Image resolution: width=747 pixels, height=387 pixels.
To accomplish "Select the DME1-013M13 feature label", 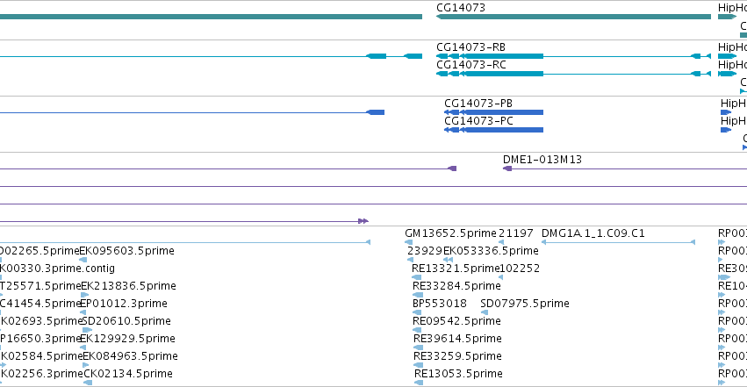I will (x=542, y=160).
